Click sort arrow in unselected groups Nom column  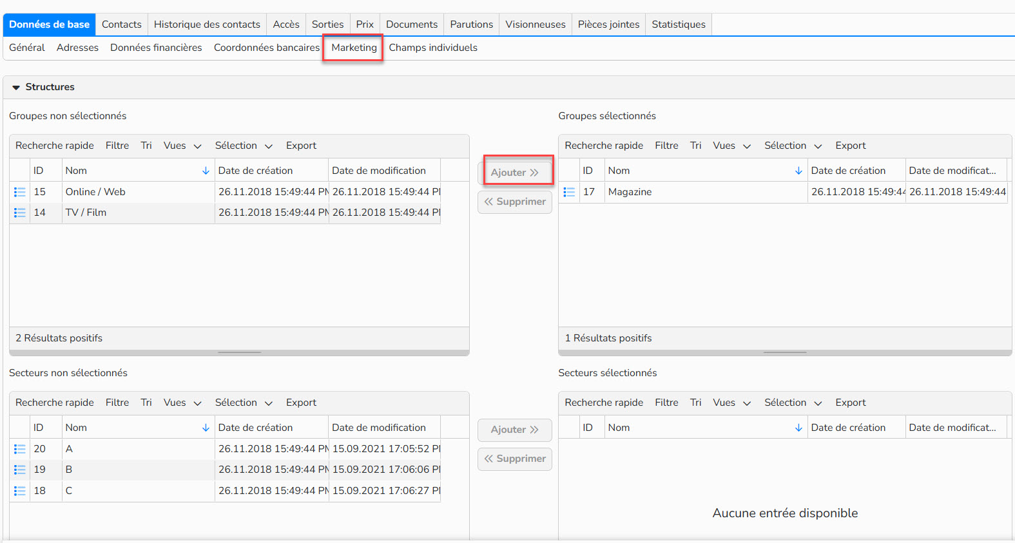point(206,171)
